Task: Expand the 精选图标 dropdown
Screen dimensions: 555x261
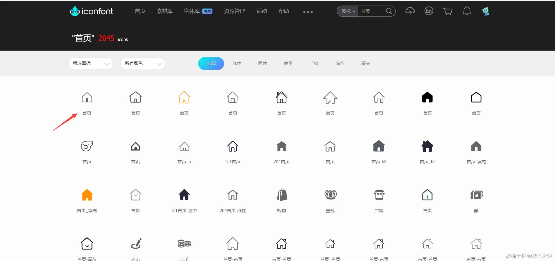Action: [91, 64]
